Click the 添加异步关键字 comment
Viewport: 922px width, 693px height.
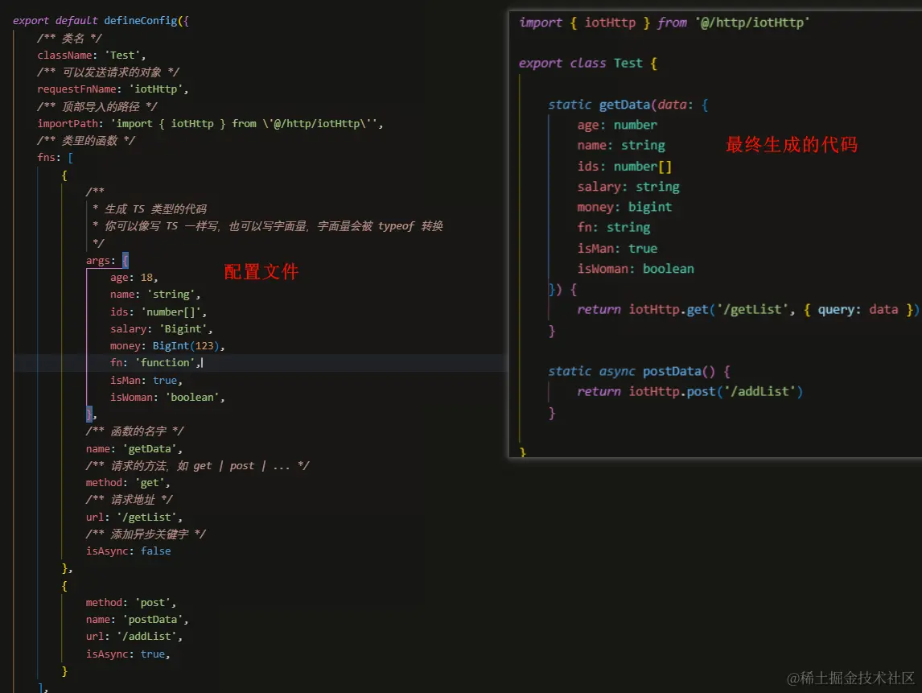(x=146, y=534)
